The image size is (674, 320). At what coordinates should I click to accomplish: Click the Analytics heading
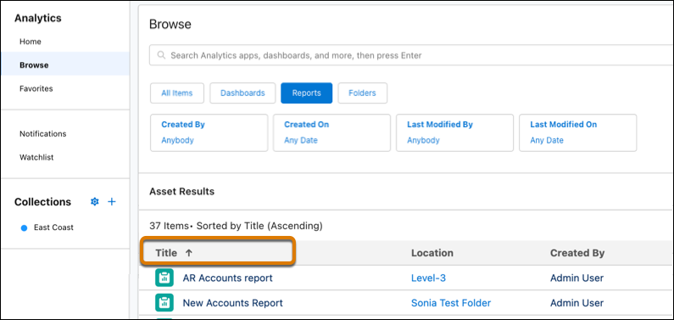tap(38, 18)
